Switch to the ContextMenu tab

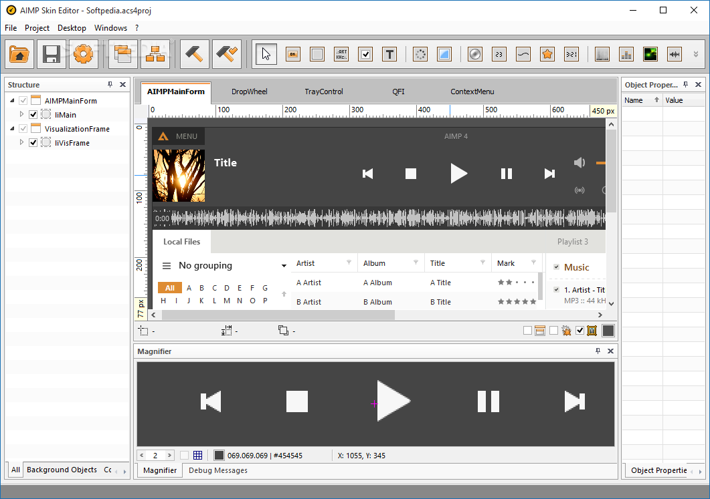472,92
